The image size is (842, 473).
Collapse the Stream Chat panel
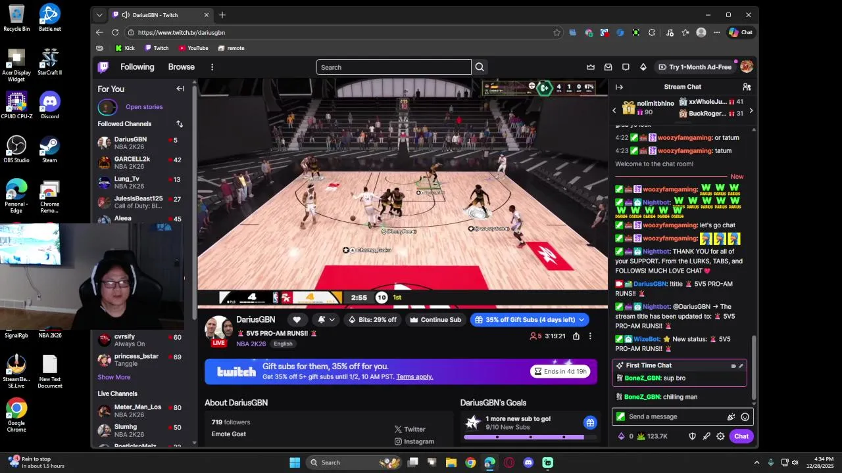click(x=619, y=87)
